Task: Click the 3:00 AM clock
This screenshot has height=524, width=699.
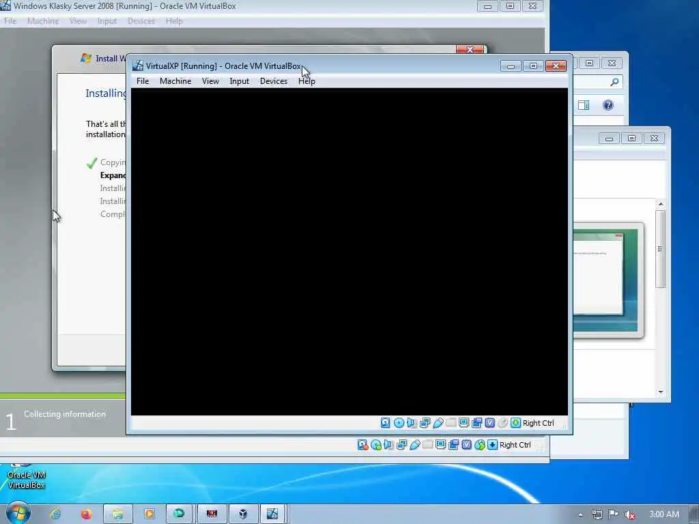Action: (x=664, y=514)
